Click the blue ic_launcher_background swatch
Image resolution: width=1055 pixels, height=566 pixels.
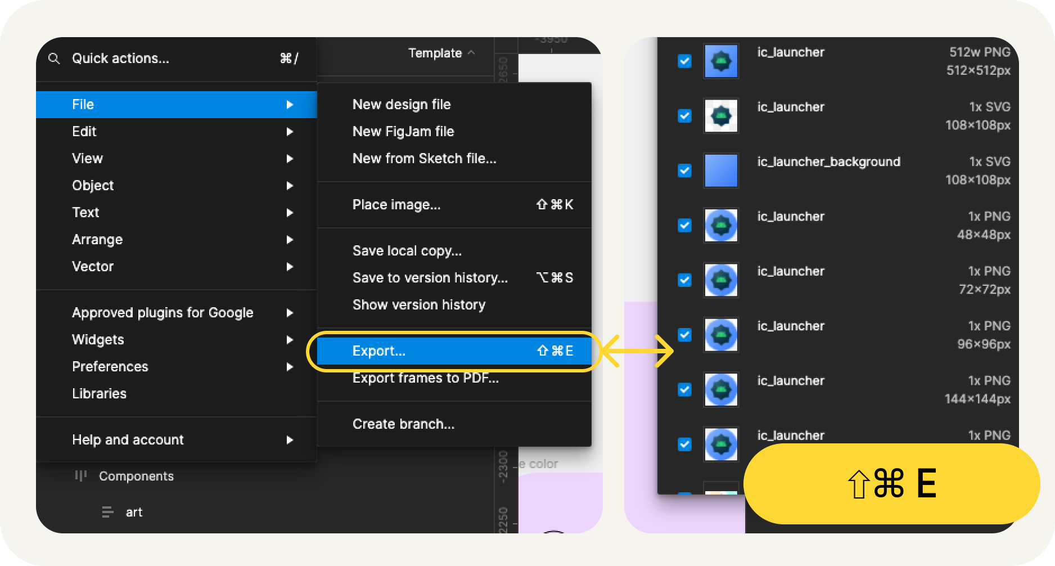coord(721,170)
